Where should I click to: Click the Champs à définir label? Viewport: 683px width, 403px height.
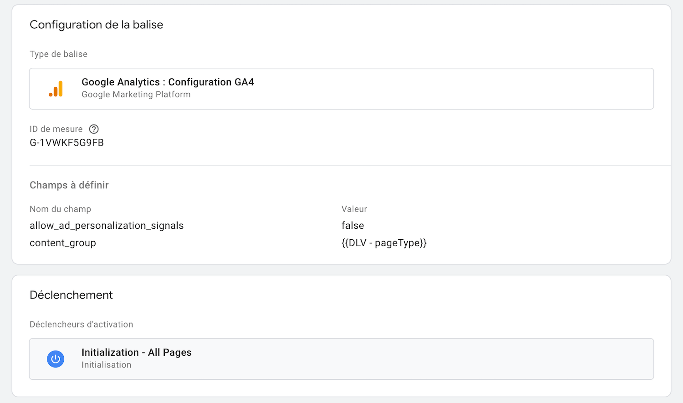click(69, 185)
